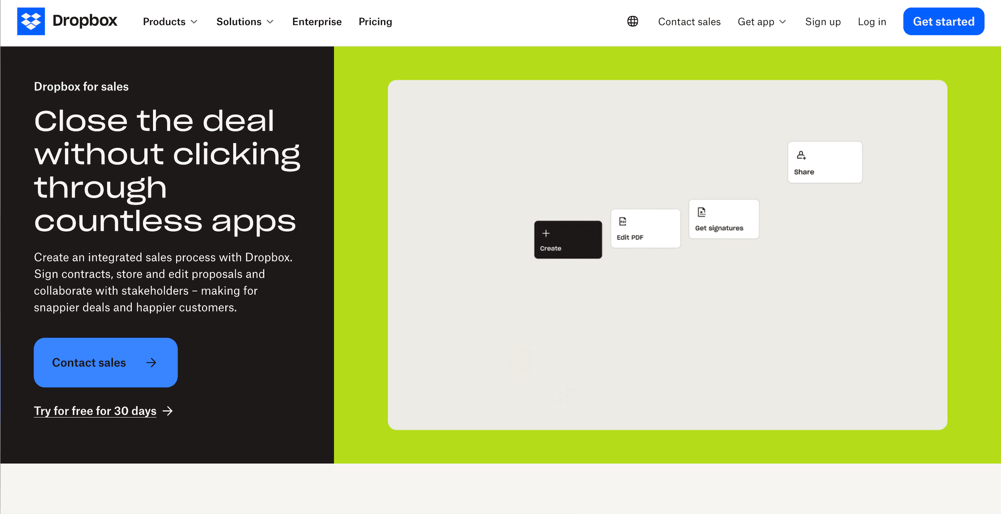Click the add-person Share icon

click(801, 155)
